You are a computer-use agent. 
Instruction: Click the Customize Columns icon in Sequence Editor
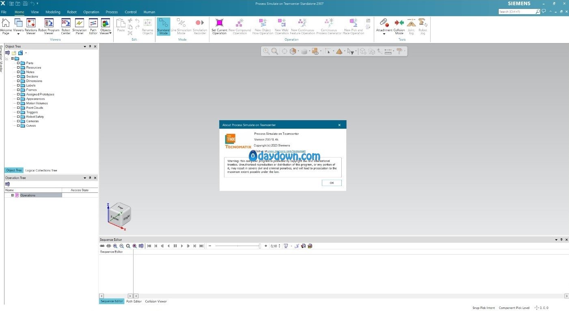[141, 246]
